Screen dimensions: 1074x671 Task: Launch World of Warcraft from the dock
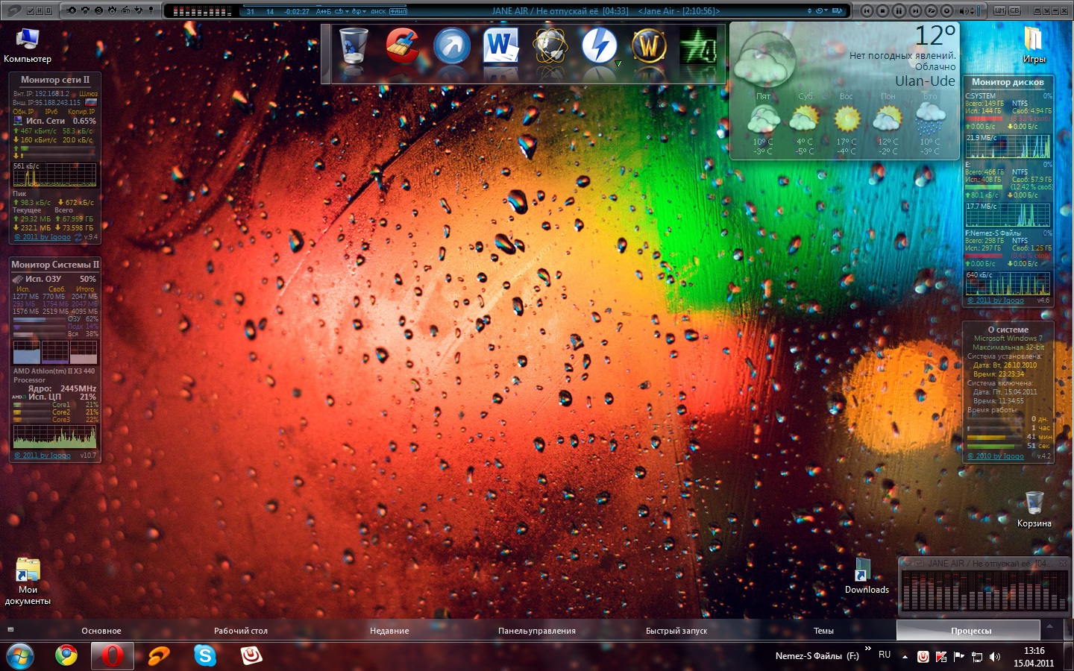point(649,47)
